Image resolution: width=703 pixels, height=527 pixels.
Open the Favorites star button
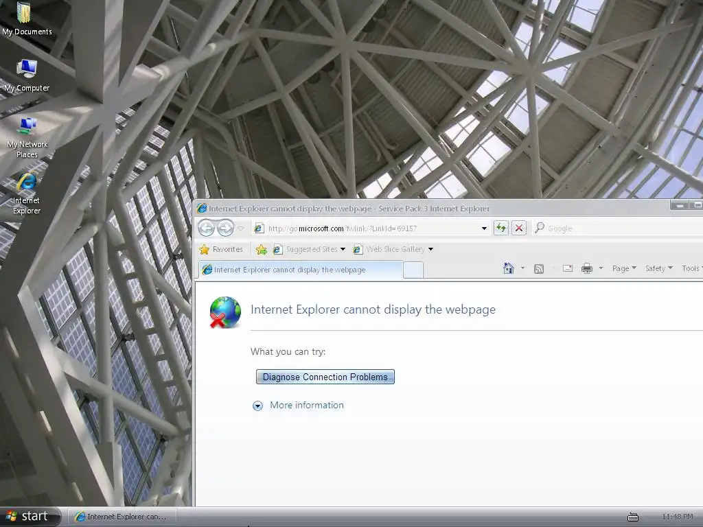pyautogui.click(x=220, y=249)
